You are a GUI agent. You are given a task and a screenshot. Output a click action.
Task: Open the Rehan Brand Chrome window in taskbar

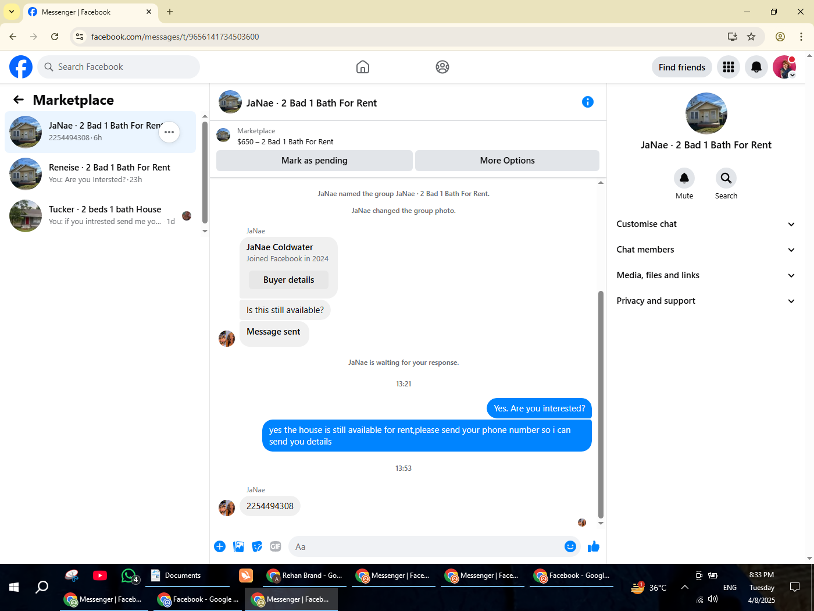[x=305, y=576]
